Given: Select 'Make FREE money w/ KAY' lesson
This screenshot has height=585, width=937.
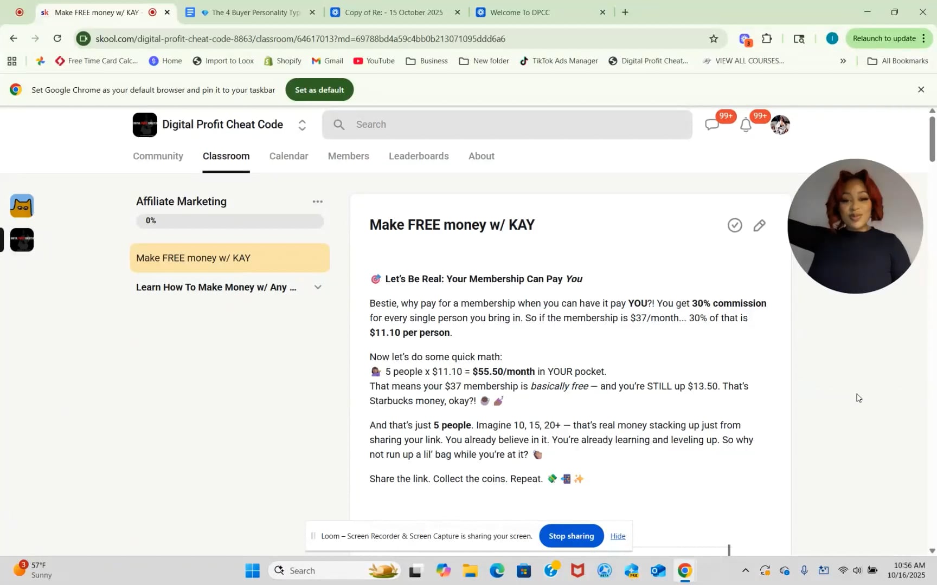Looking at the screenshot, I should [x=229, y=258].
